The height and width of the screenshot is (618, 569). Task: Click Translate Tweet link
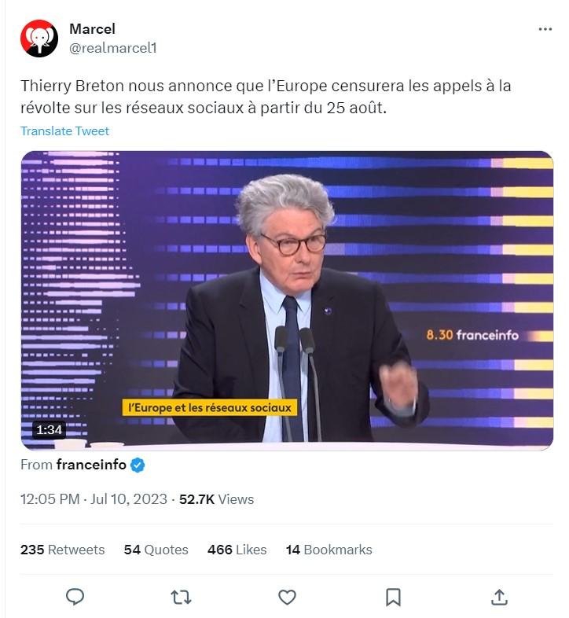coord(64,131)
